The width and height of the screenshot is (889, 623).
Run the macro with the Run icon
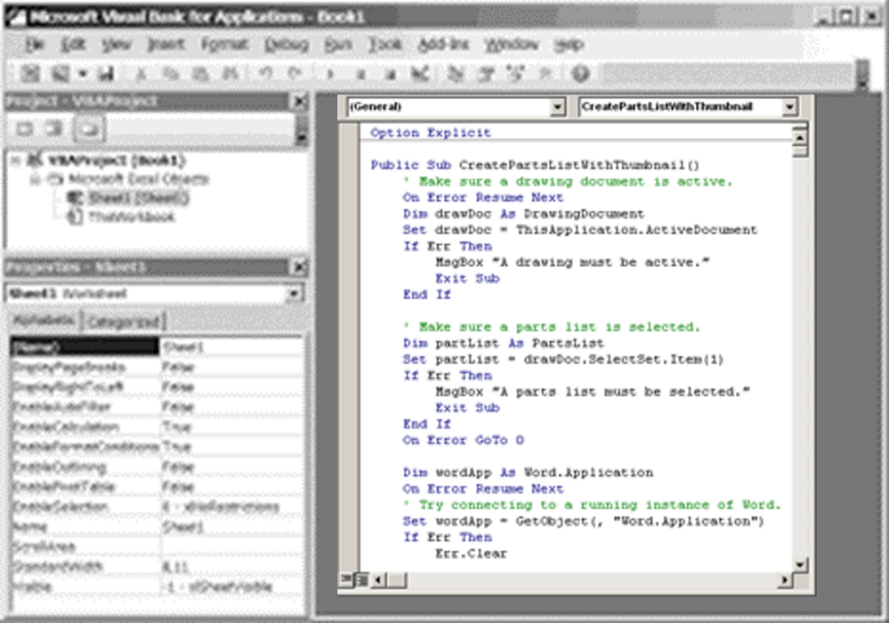click(x=330, y=74)
